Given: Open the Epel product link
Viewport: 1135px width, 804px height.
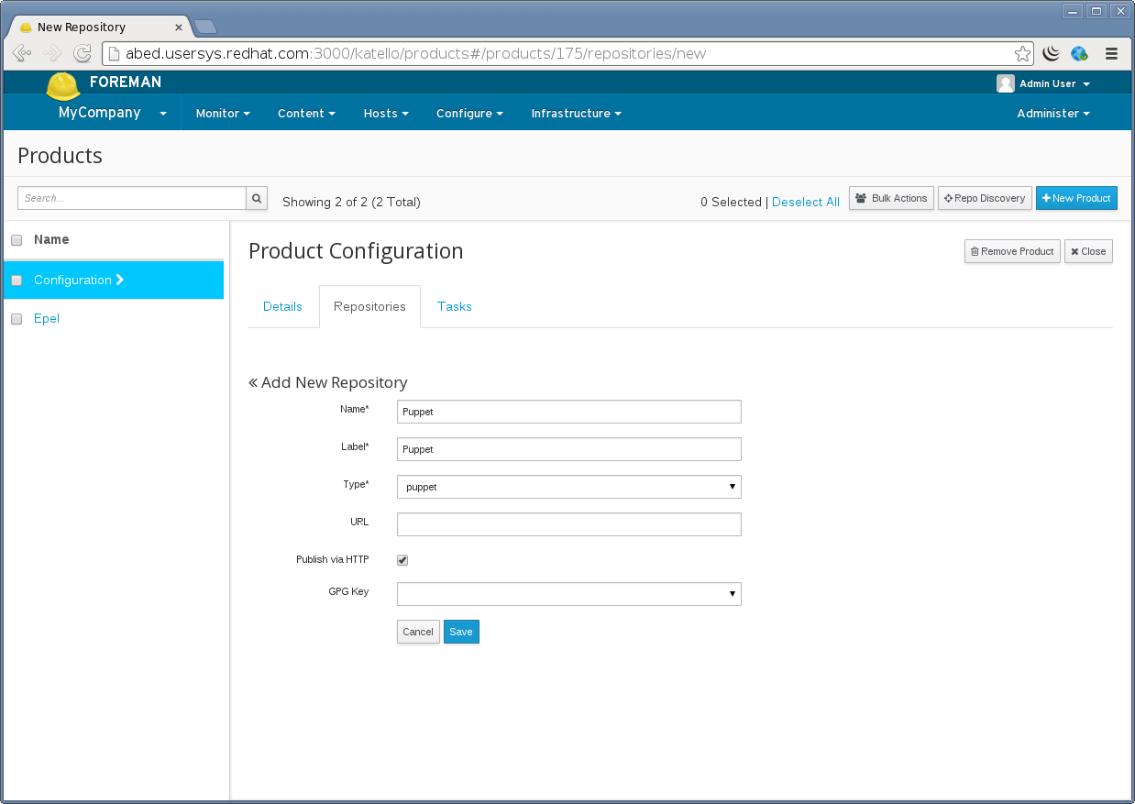Looking at the screenshot, I should point(47,318).
